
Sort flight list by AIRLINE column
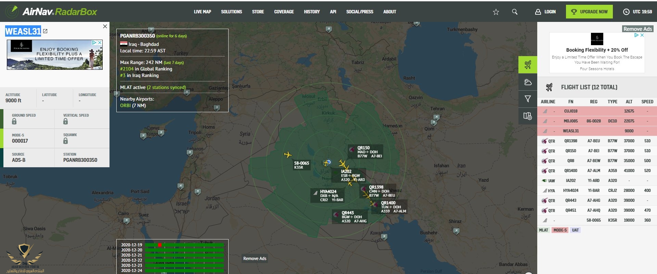pos(548,102)
